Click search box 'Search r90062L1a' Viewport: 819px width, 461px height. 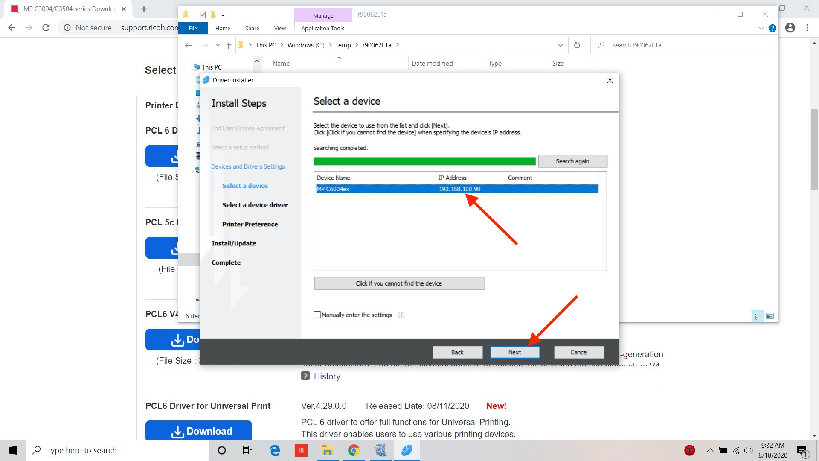click(x=681, y=45)
